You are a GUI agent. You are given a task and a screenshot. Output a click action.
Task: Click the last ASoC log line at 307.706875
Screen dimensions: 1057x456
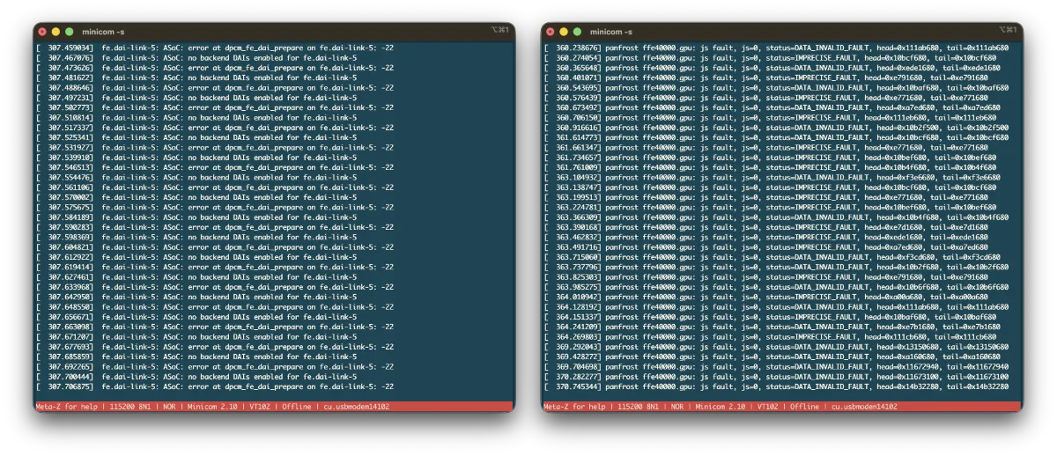pos(216,386)
